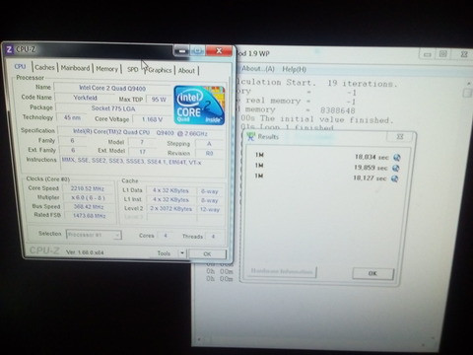Click OK in the CPU-Z window
Viewport: 473px width, 355px height.
207,254
